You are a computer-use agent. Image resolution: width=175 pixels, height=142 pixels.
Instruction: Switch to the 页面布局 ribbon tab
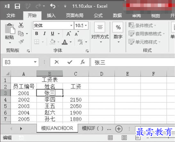75,16
